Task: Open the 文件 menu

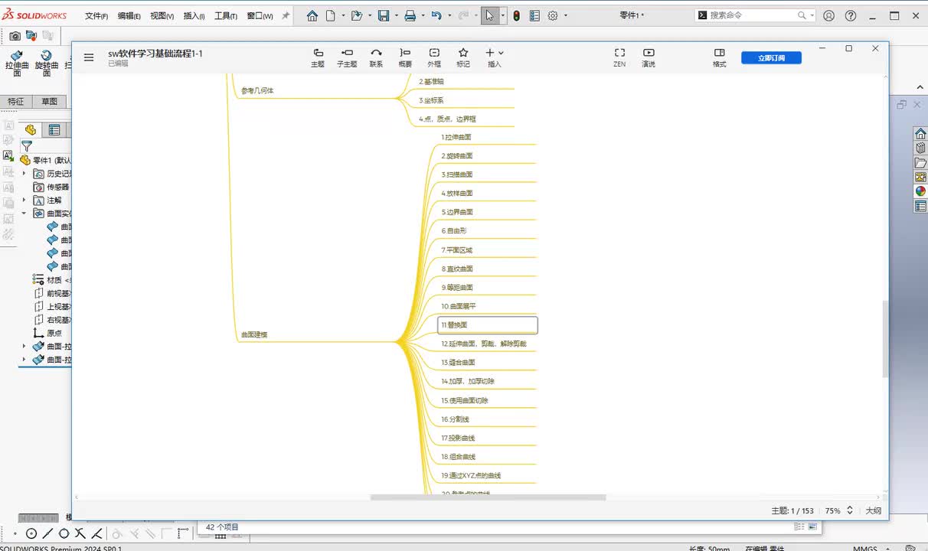Action: [x=96, y=15]
